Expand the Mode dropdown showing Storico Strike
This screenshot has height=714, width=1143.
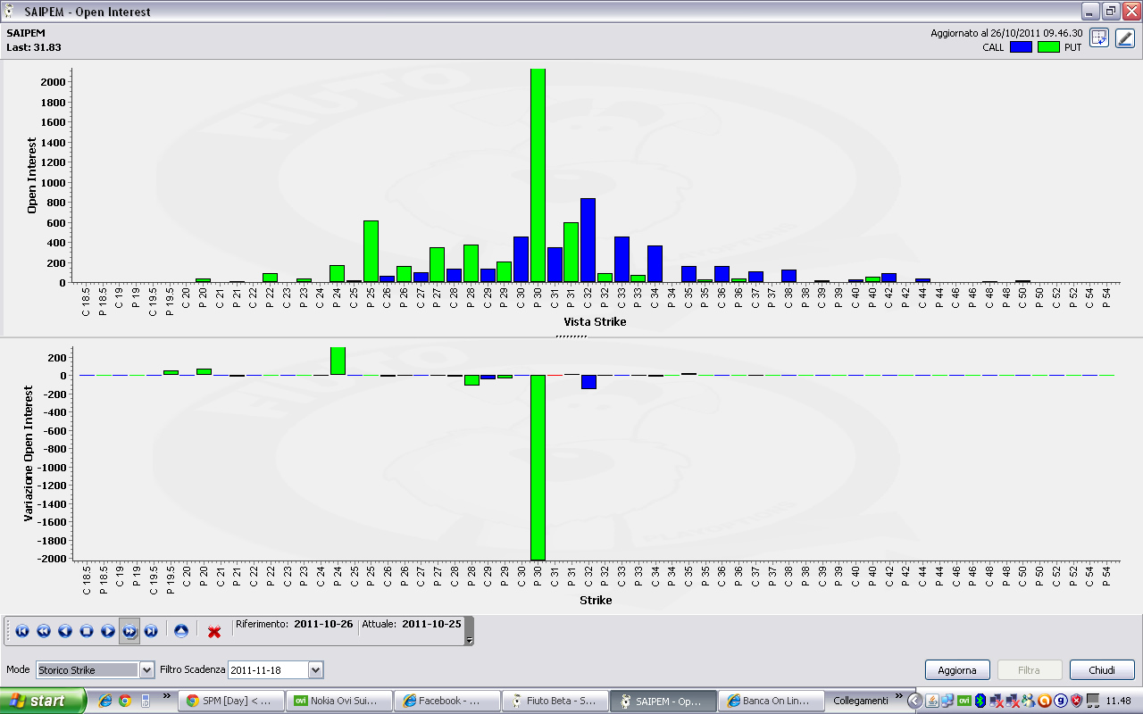(x=96, y=669)
